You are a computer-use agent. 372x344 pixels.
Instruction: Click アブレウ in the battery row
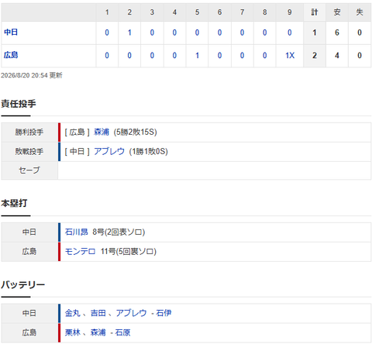[131, 313]
